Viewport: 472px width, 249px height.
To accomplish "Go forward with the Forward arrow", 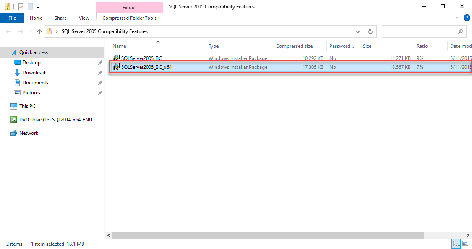I will 21,31.
